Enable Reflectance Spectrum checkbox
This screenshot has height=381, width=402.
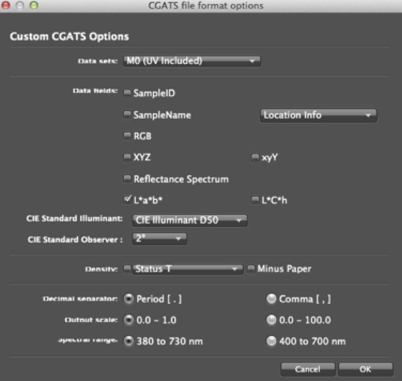127,179
